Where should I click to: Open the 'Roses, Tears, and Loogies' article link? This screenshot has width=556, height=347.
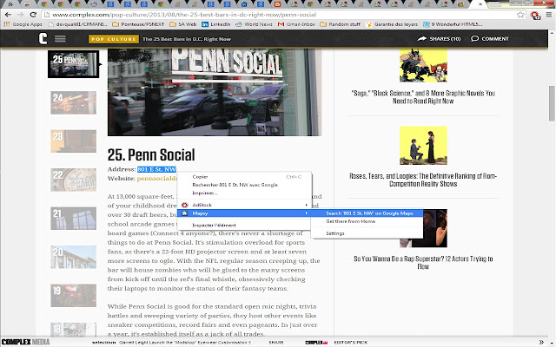tap(423, 180)
